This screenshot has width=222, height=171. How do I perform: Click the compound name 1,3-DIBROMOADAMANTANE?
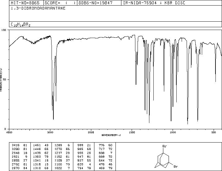point(38,8)
